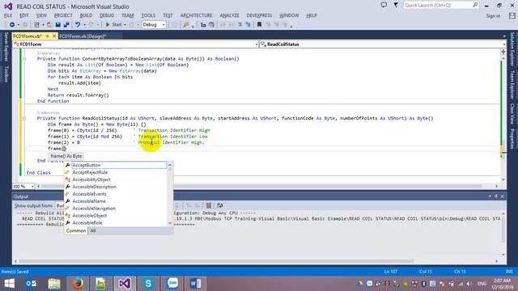Screen dimensions: 518x291
Task: Open the TOOLS menu
Action: (148, 15)
